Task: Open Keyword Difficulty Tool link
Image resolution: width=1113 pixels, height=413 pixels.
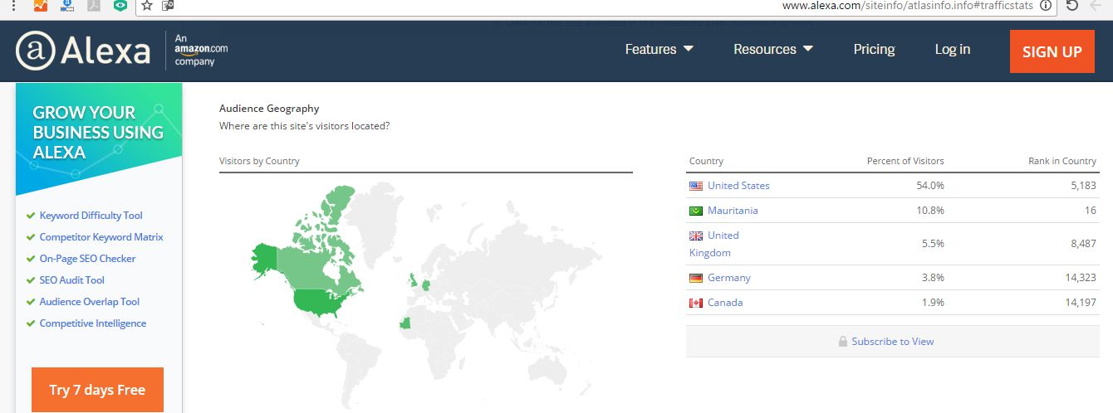Action: point(91,216)
